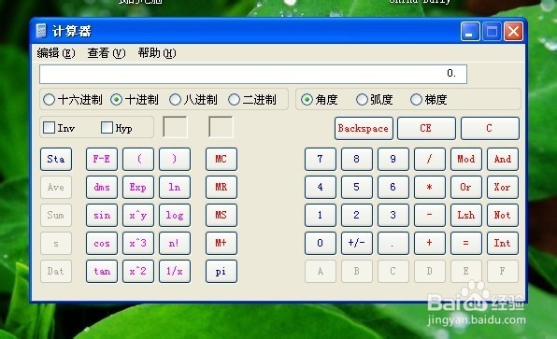Click the 1/x reciprocal button
Image resolution: width=557 pixels, height=339 pixels.
[175, 271]
